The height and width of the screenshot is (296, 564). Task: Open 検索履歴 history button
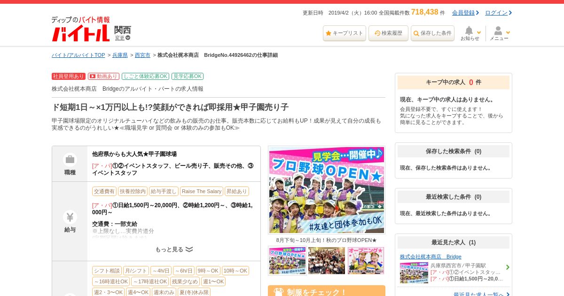coord(388,33)
